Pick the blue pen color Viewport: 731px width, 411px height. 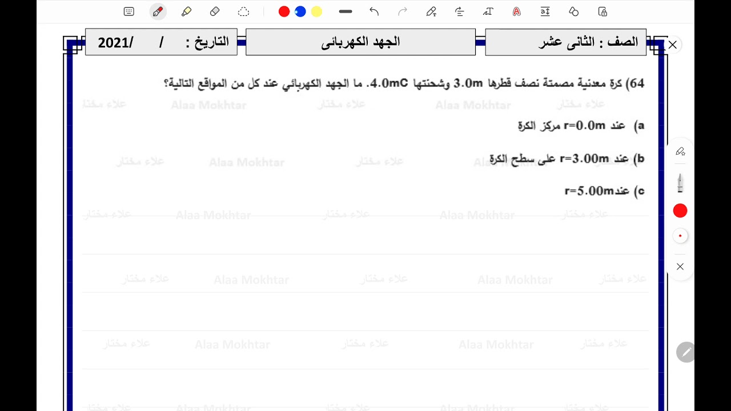pos(300,11)
